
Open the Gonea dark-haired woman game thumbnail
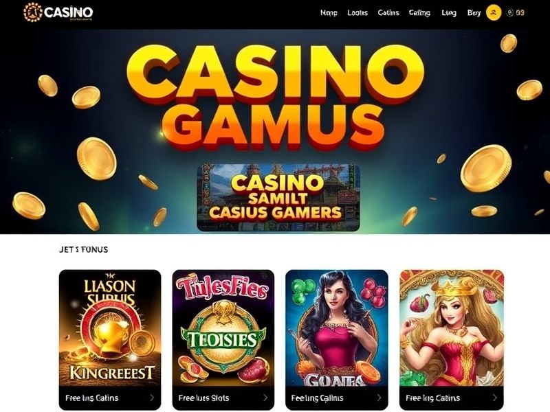(337, 328)
